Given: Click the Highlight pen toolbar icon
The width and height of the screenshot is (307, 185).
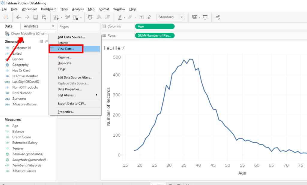Looking at the screenshot, I should pyautogui.click(x=120, y=17).
